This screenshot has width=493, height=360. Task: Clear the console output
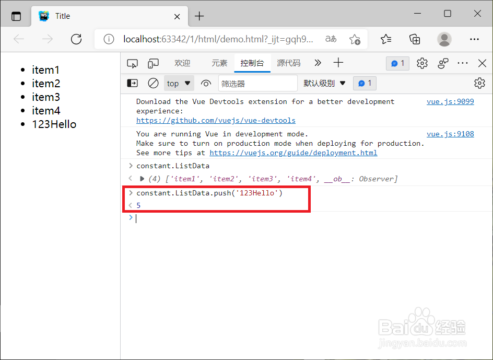153,84
